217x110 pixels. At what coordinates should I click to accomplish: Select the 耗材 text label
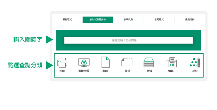(x=194, y=71)
